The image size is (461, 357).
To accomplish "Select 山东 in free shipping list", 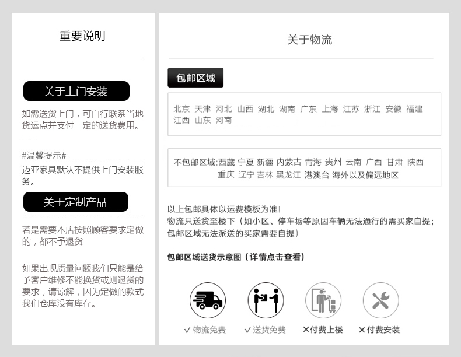I will 203,120.
